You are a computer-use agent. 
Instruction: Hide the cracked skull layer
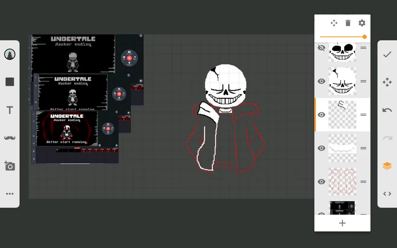pyautogui.click(x=321, y=81)
